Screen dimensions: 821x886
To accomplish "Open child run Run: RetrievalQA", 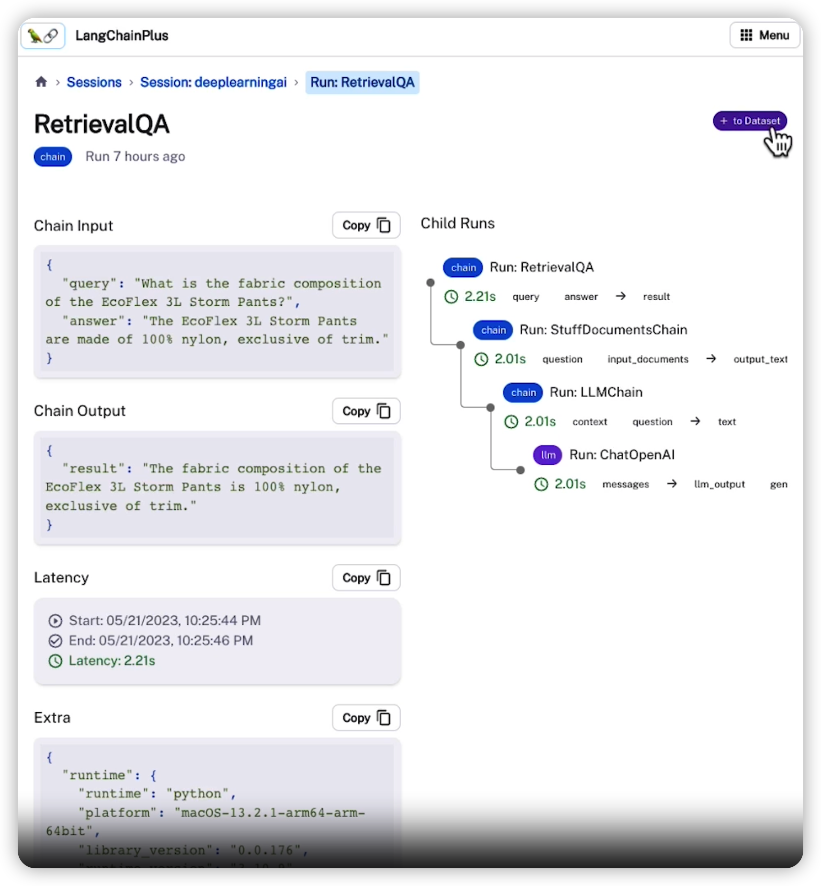I will click(541, 267).
